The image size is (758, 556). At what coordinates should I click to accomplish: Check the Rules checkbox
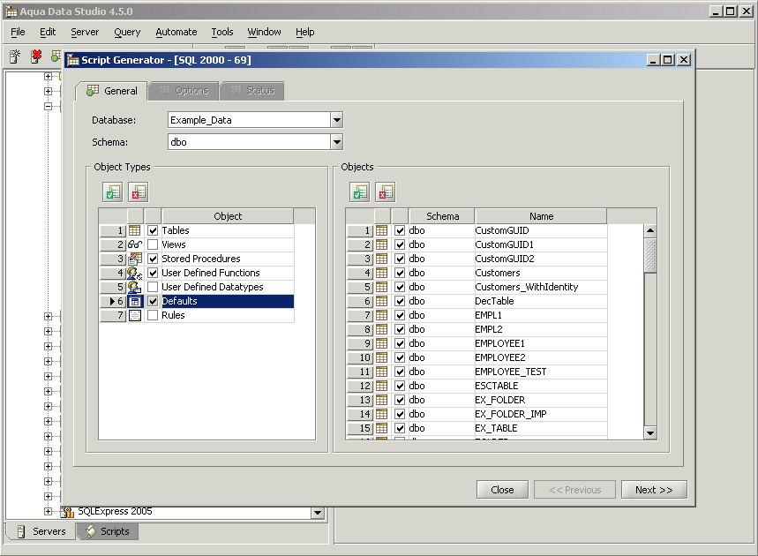(153, 315)
